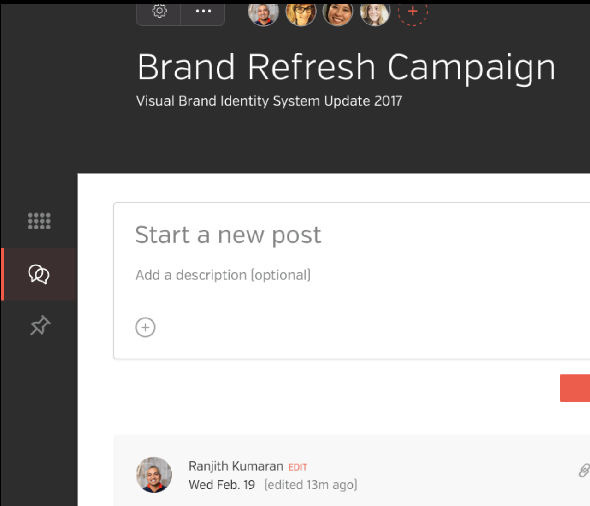
Task: Click the third team member avatar
Action: point(338,13)
